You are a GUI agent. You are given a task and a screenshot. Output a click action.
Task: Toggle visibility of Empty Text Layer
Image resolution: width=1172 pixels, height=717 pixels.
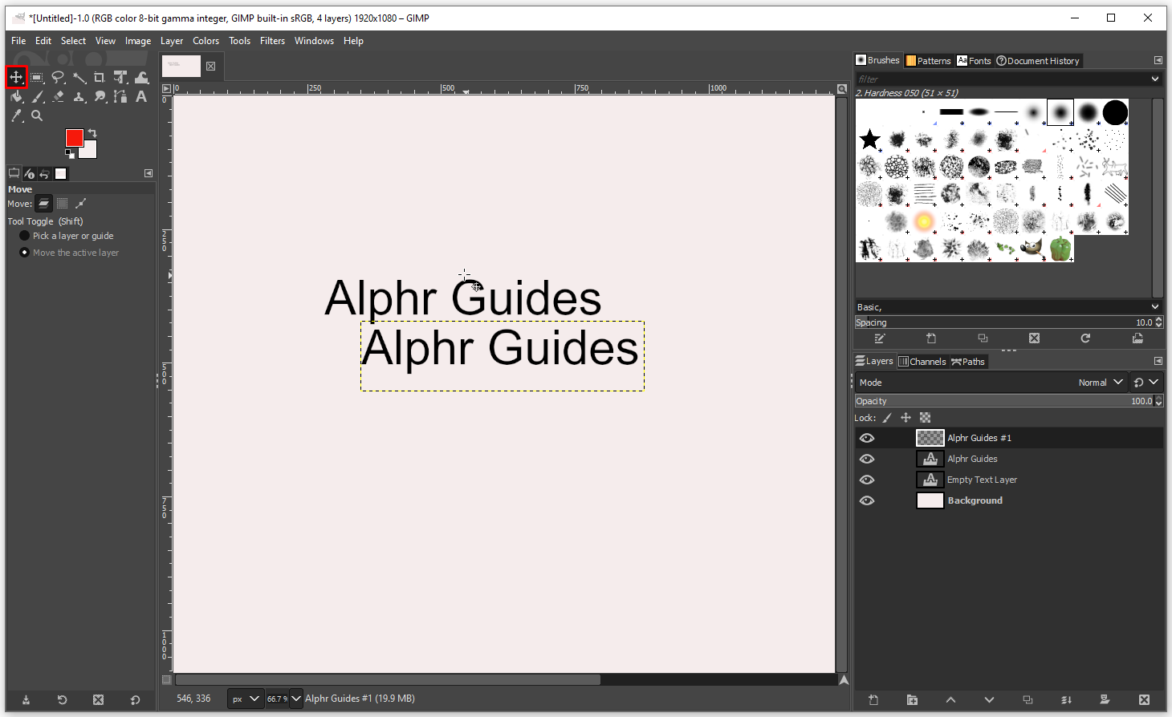point(867,480)
